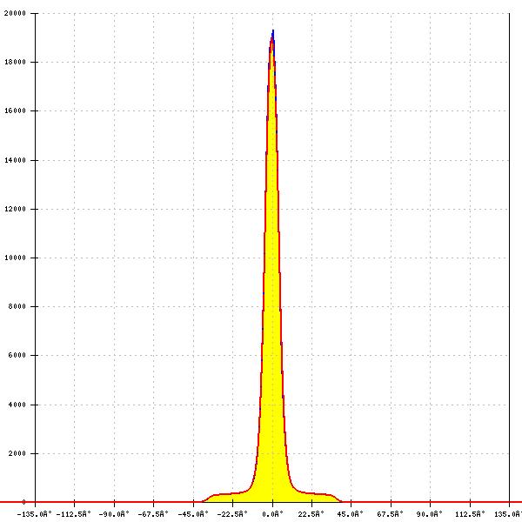522x522 pixels.
Task: Click the 90.0° x-axis label
Action: 430,514
